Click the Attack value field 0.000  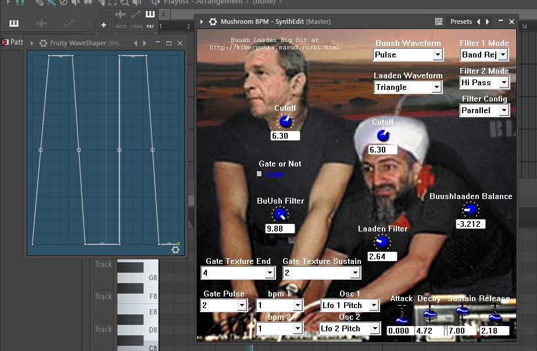point(399,331)
